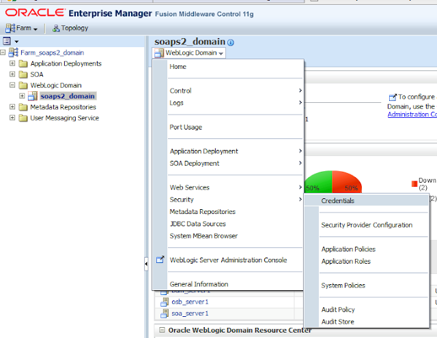
Task: Click external-link icon beside Administration Console item
Action: coord(160,260)
